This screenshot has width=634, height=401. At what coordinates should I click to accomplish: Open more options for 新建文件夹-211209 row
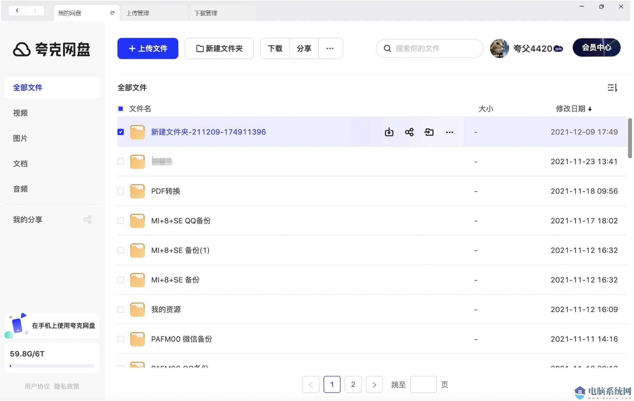click(x=449, y=132)
